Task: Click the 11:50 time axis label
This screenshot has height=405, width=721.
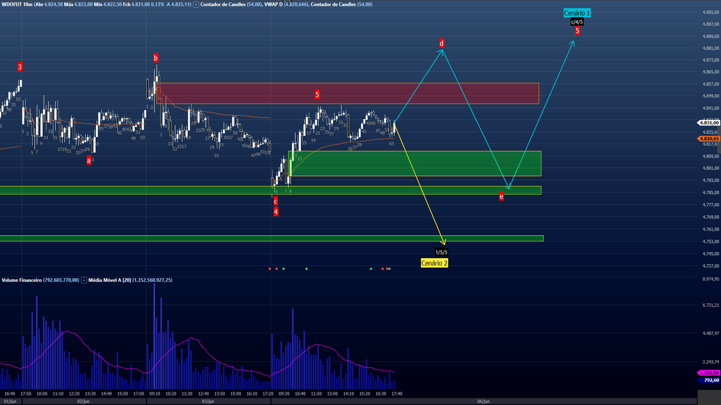Action: [x=316, y=394]
